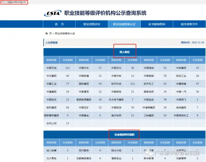Click branch count 113 beside 航天科技

click(132, 84)
